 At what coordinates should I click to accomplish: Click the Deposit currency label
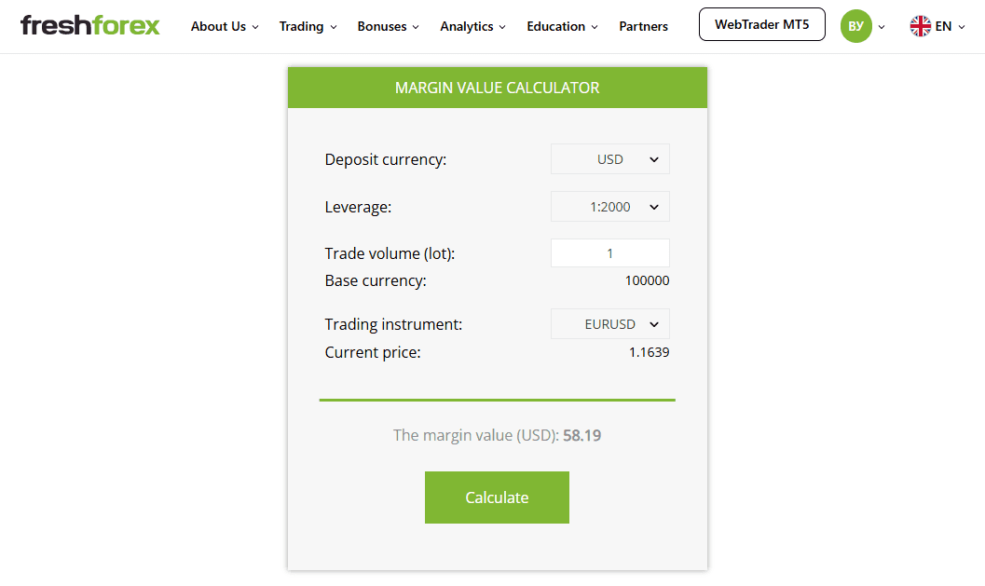point(386,159)
